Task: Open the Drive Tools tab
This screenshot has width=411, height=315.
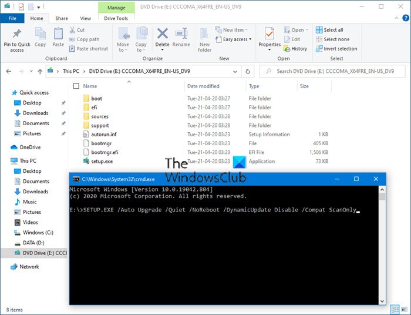Action: [x=116, y=18]
